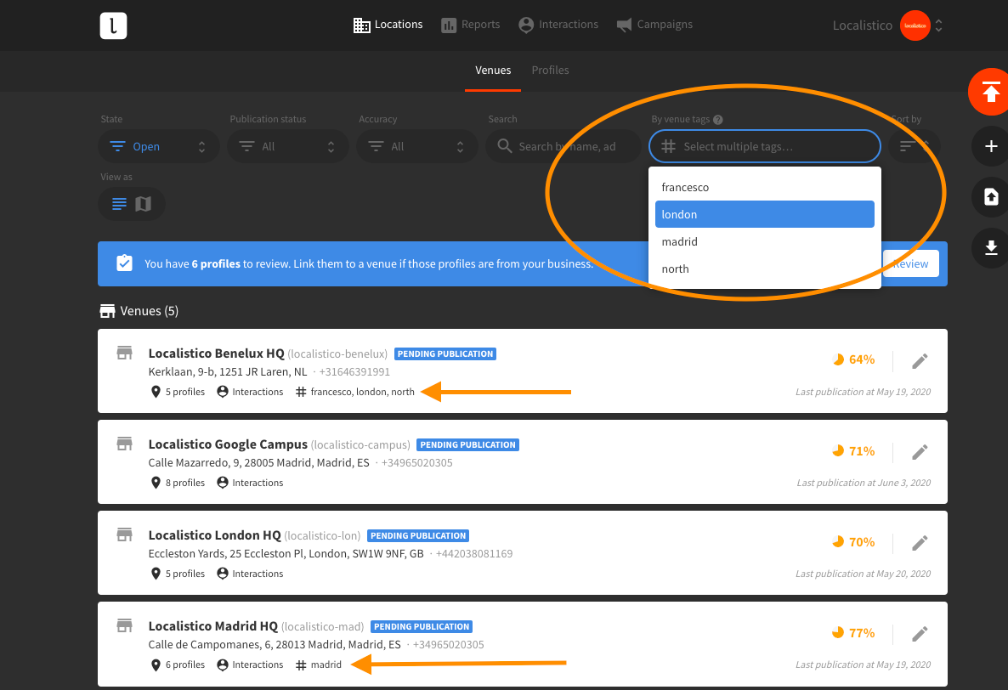Click the madrid tag on Madrid HQ
Viewport: 1008px width, 690px height.
tap(319, 665)
